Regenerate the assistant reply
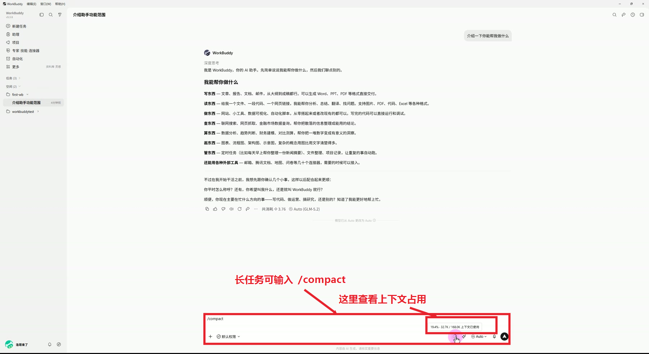Image resolution: width=649 pixels, height=354 pixels. pyautogui.click(x=239, y=209)
